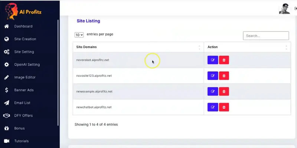Open Tutorials menu item
297x148 pixels.
coord(22,141)
